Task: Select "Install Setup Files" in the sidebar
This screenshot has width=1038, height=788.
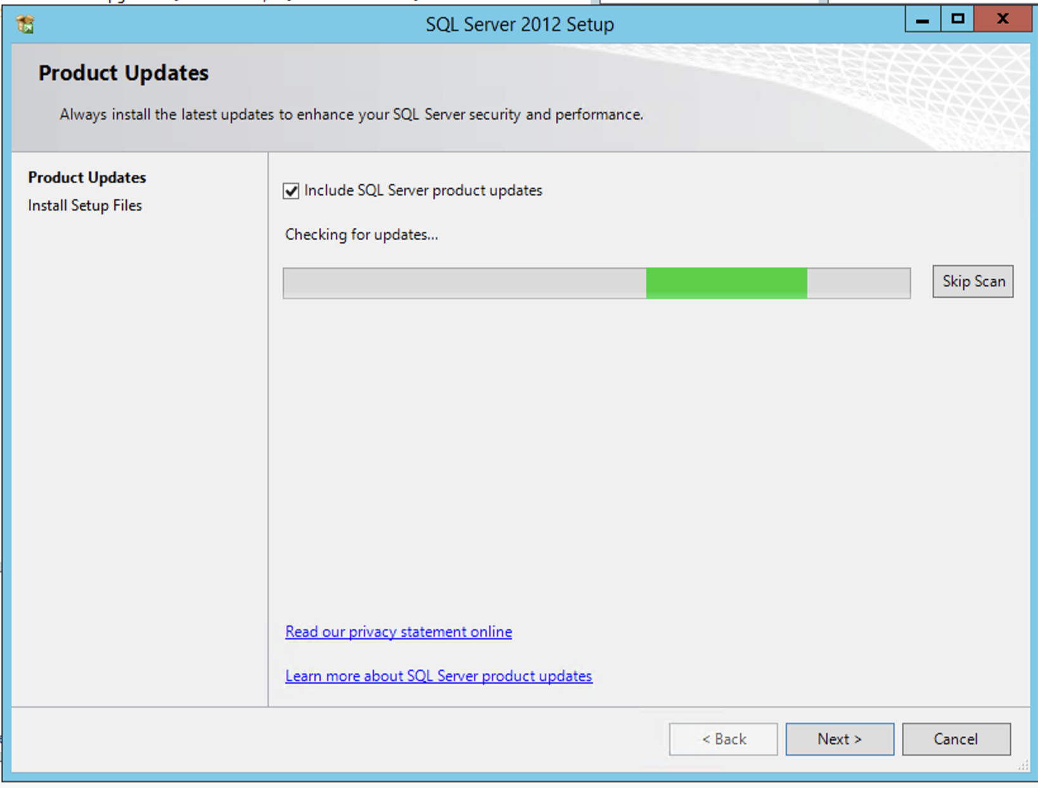Action: [x=84, y=205]
